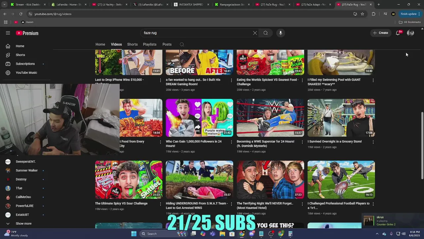Viewport: 424px width, 239px height.
Task: Open the Windows Start menu
Action: click(134, 234)
